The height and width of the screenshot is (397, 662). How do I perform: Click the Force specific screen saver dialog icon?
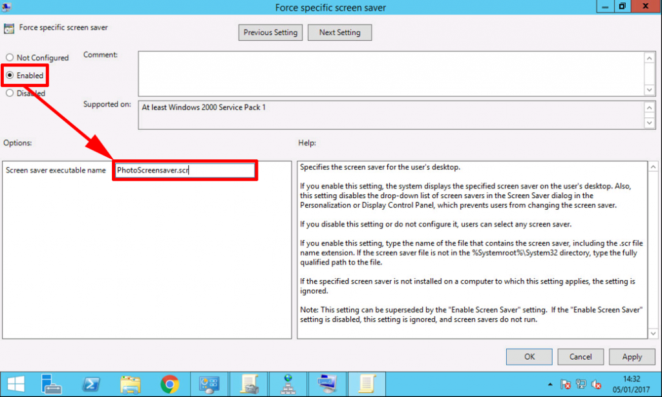9,28
